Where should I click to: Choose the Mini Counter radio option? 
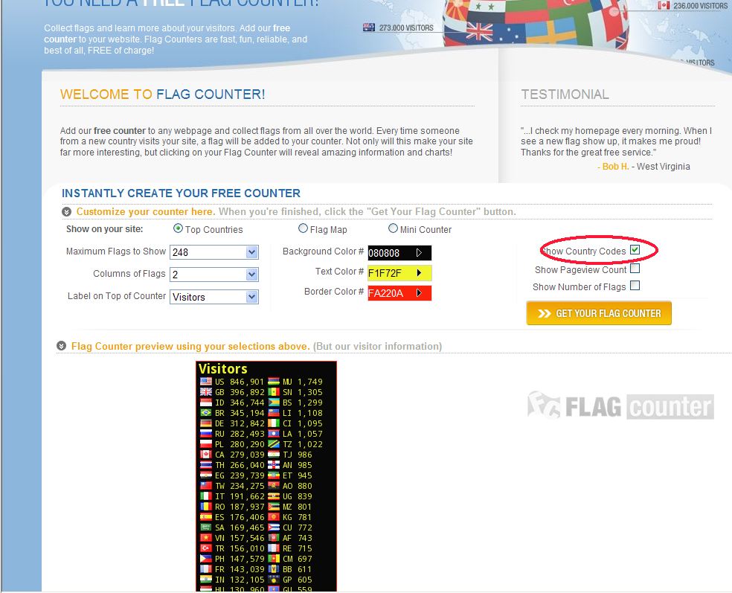[393, 228]
